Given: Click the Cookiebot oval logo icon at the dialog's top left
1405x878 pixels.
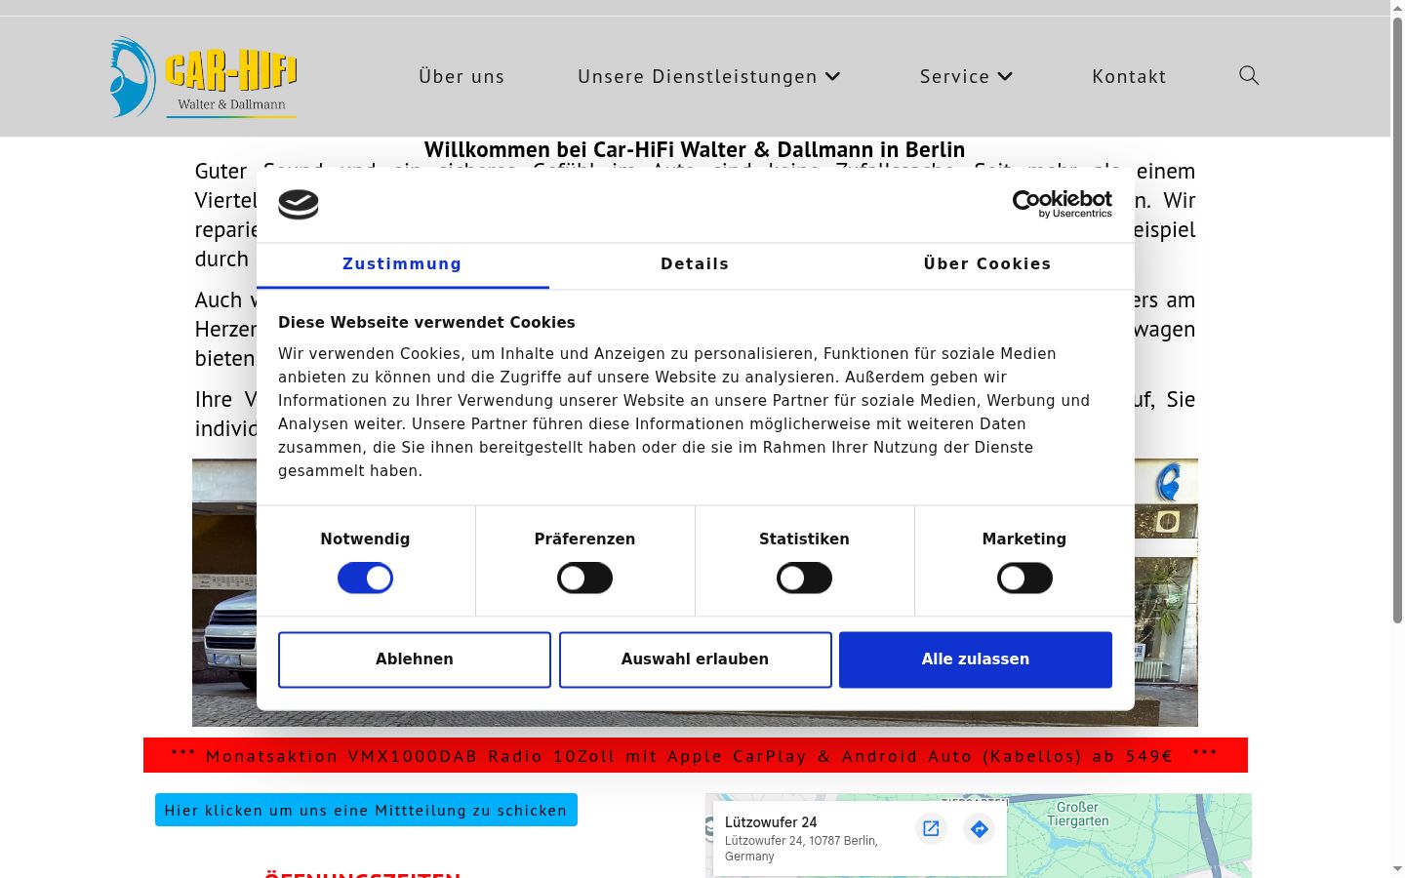Looking at the screenshot, I should 299,205.
